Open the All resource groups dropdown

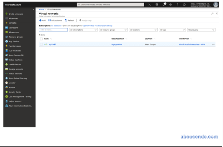click(113, 30)
